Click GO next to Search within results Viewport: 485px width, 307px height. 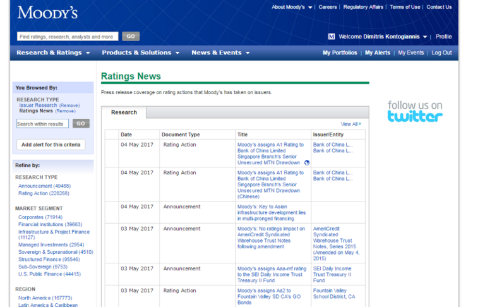[81, 123]
